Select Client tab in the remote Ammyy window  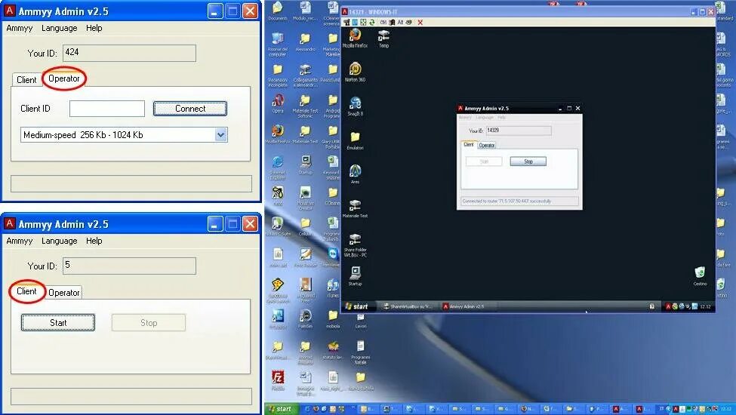pos(469,144)
